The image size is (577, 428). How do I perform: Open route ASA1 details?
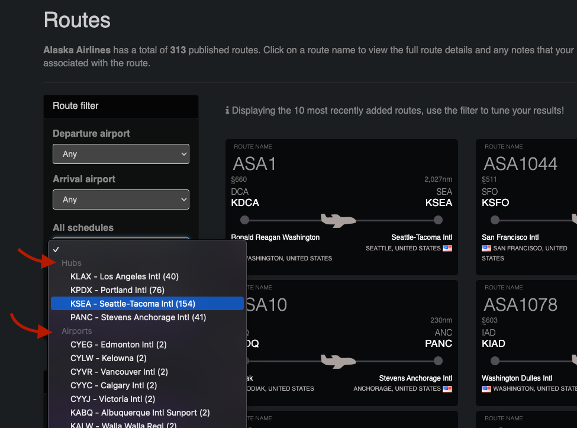[254, 164]
